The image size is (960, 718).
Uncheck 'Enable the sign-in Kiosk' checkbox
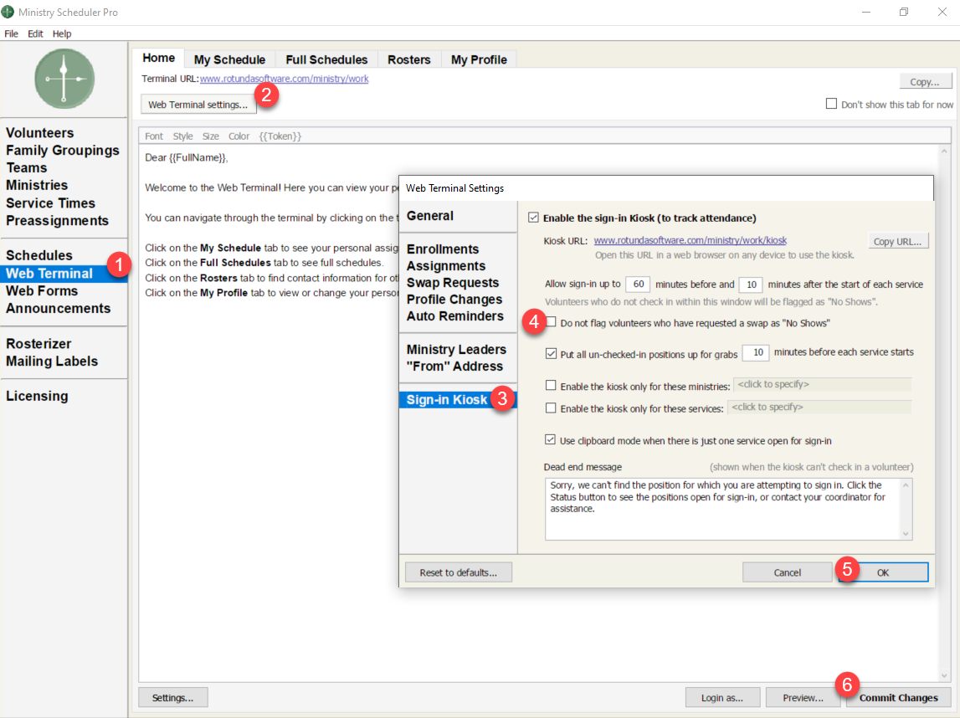point(533,218)
